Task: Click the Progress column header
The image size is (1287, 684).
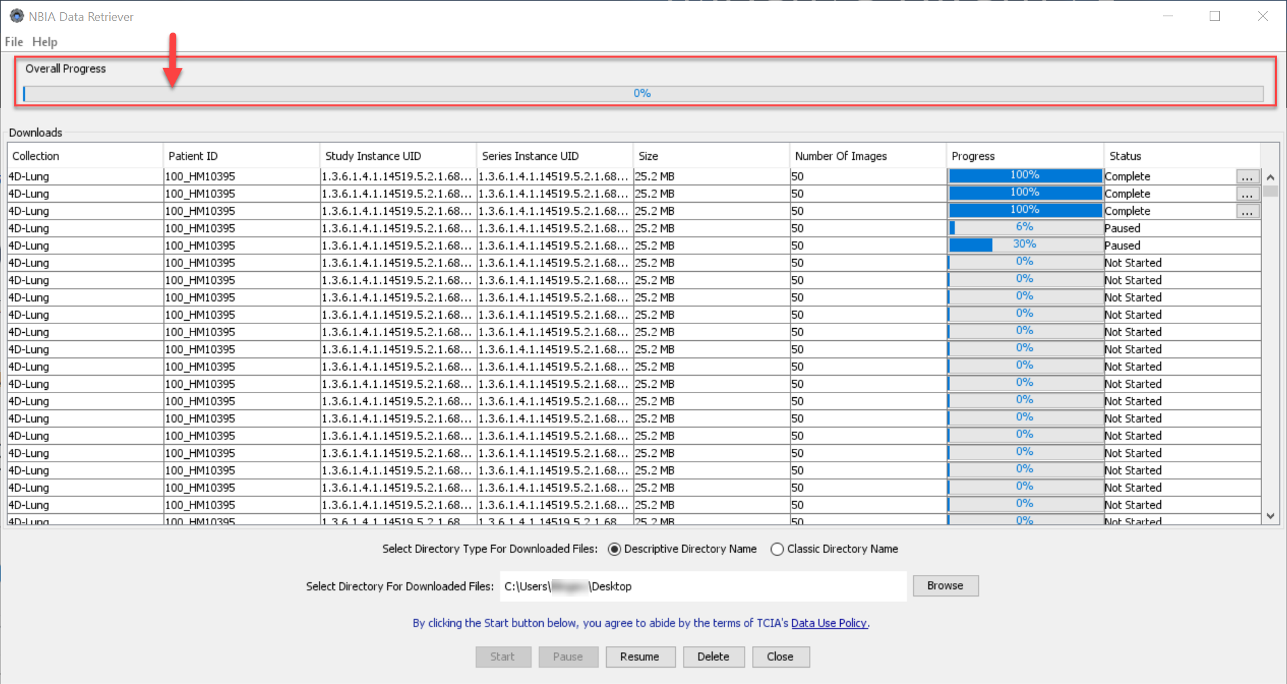Action: point(1025,156)
